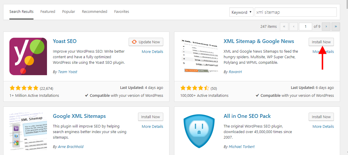Go to next page of results

click(326, 27)
